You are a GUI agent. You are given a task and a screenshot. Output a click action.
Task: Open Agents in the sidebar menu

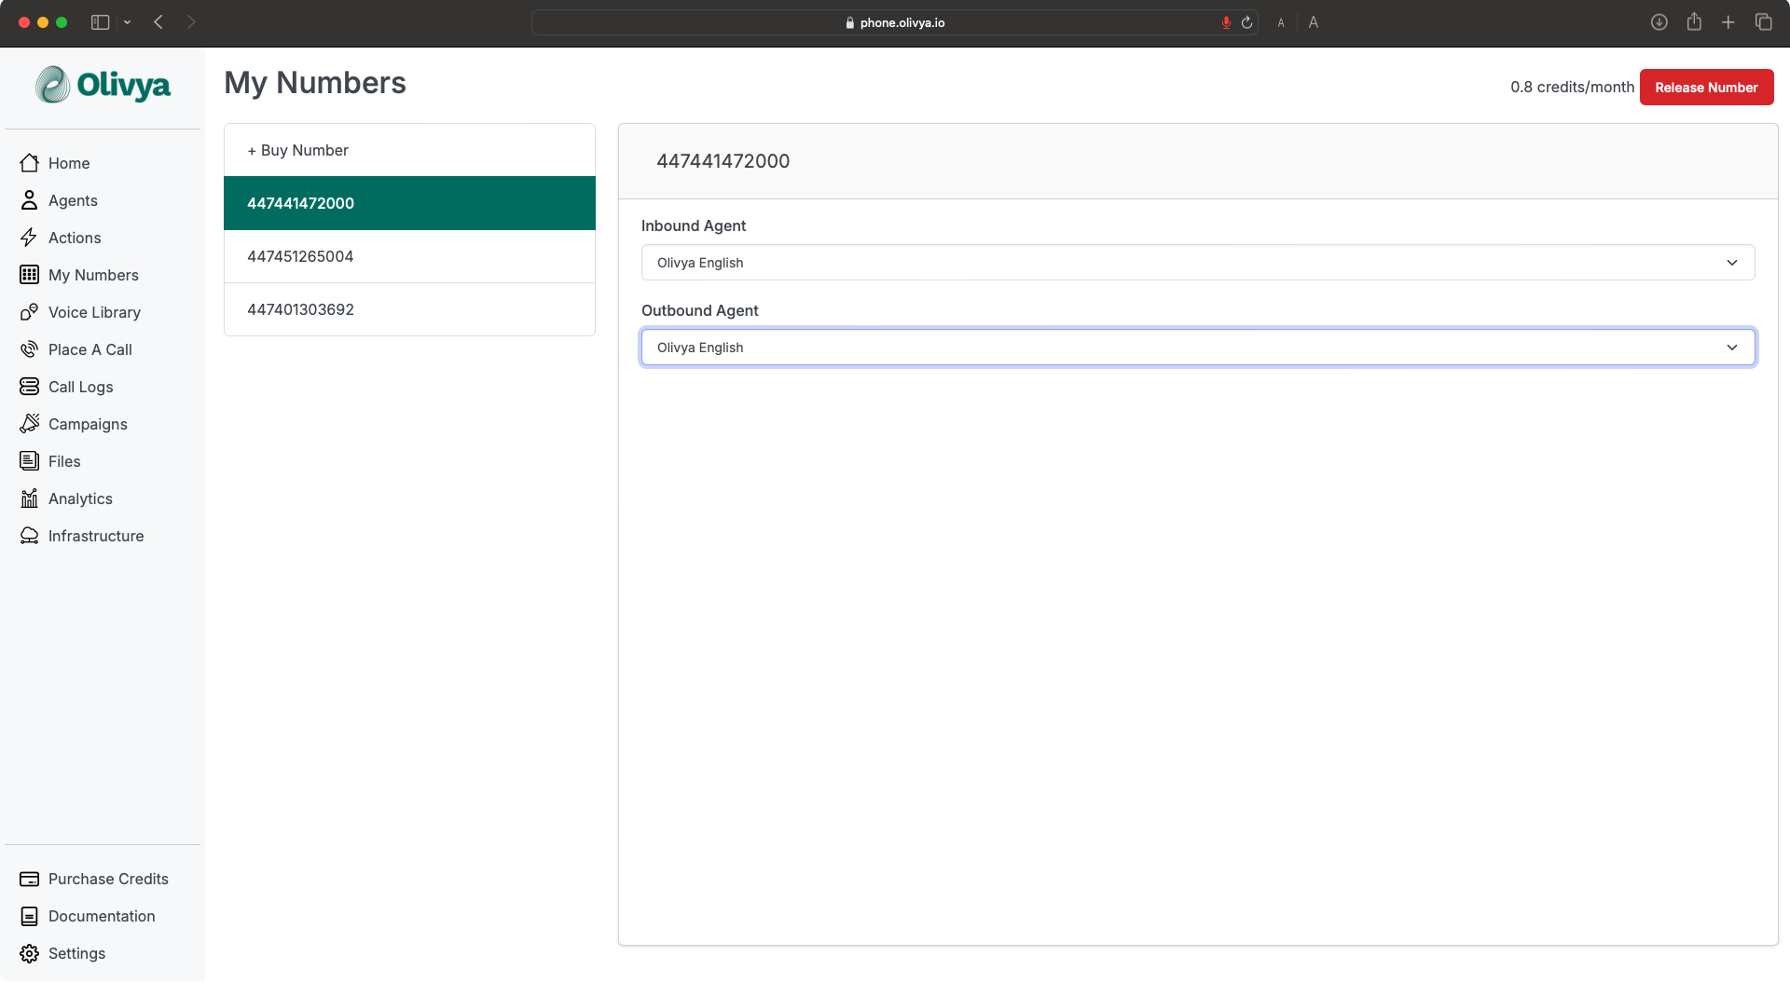click(x=73, y=200)
